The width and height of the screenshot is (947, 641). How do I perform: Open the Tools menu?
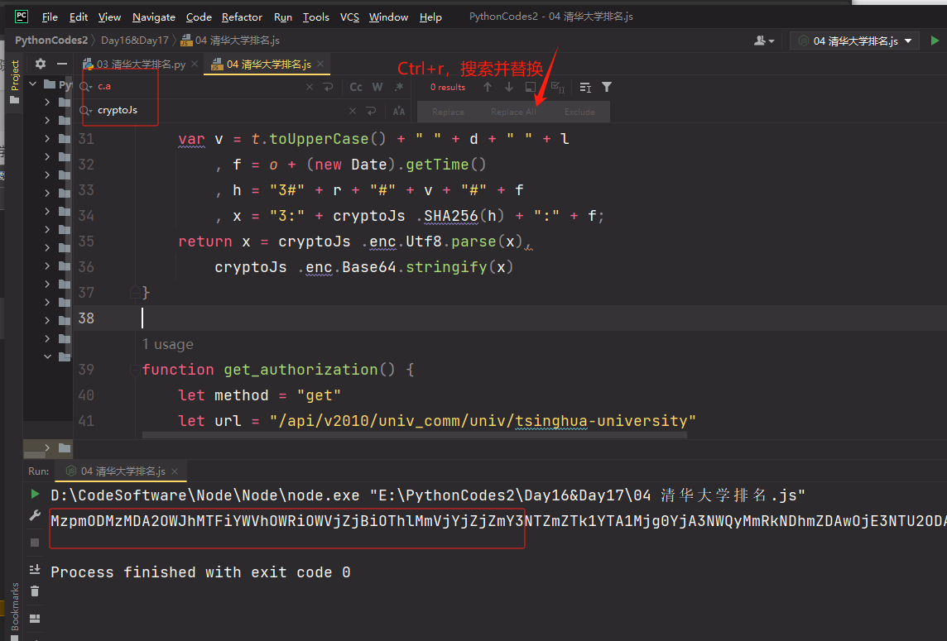pyautogui.click(x=316, y=17)
